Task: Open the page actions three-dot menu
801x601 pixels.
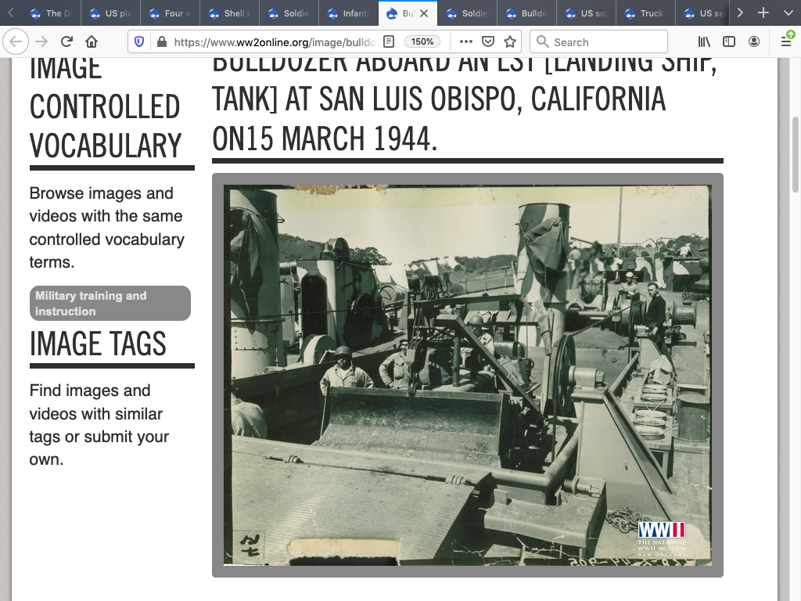Action: pyautogui.click(x=466, y=41)
